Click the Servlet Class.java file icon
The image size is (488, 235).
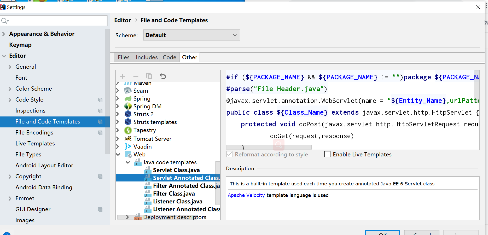(x=148, y=170)
